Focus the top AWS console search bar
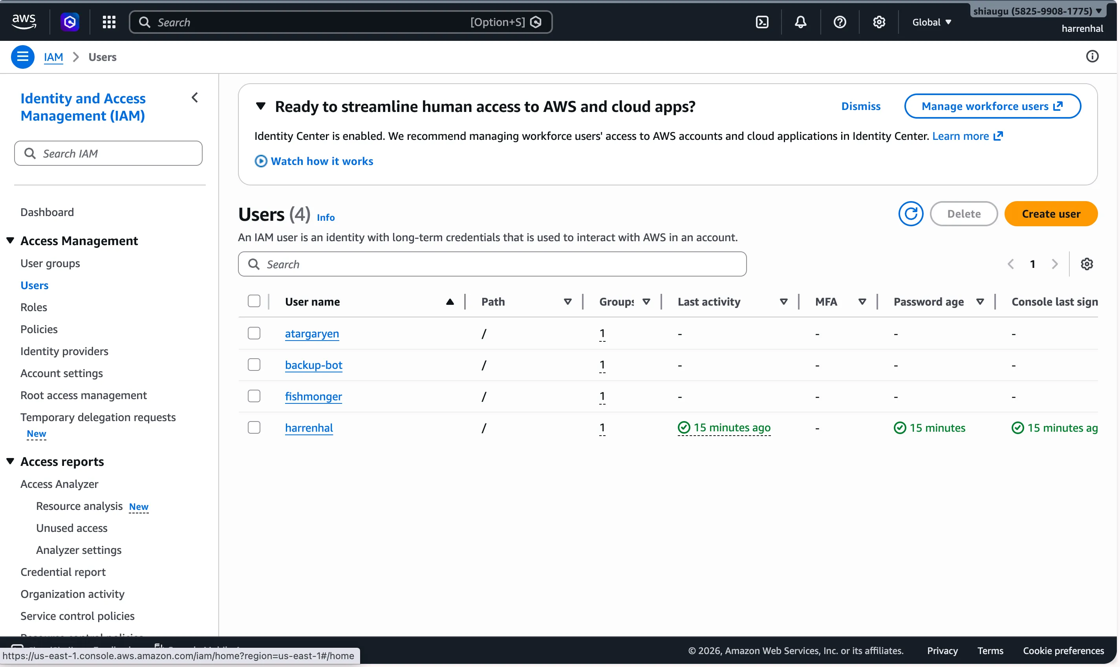 tap(340, 22)
